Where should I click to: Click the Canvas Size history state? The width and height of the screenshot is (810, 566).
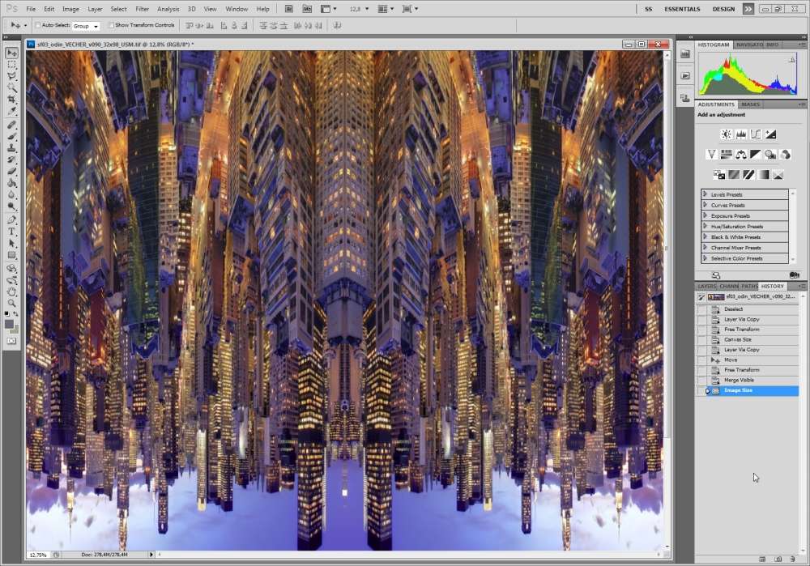737,339
